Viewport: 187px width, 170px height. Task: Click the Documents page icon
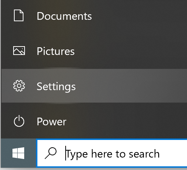click(x=19, y=15)
